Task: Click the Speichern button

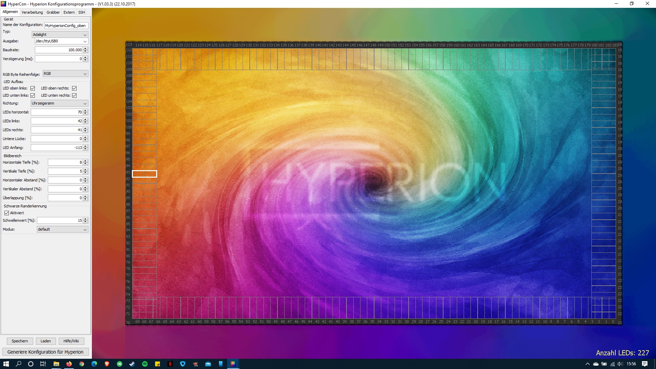Action: pyautogui.click(x=20, y=341)
